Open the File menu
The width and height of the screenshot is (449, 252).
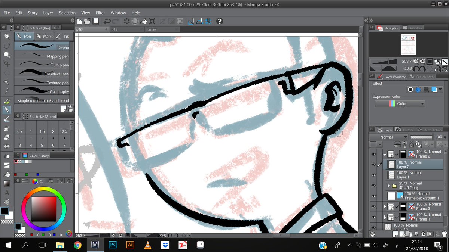[x=7, y=13]
